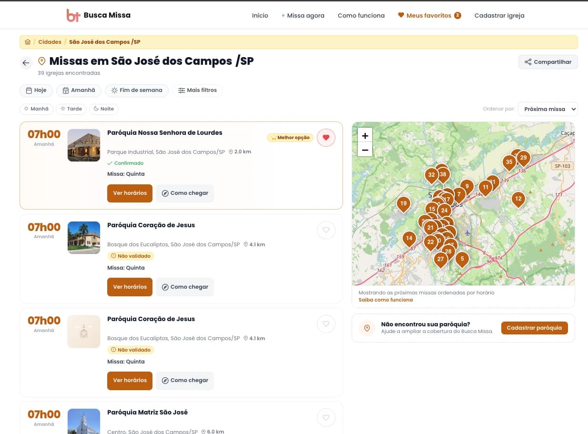The image size is (588, 434).
Task: Open Cadastrar igreja page
Action: coord(499,15)
